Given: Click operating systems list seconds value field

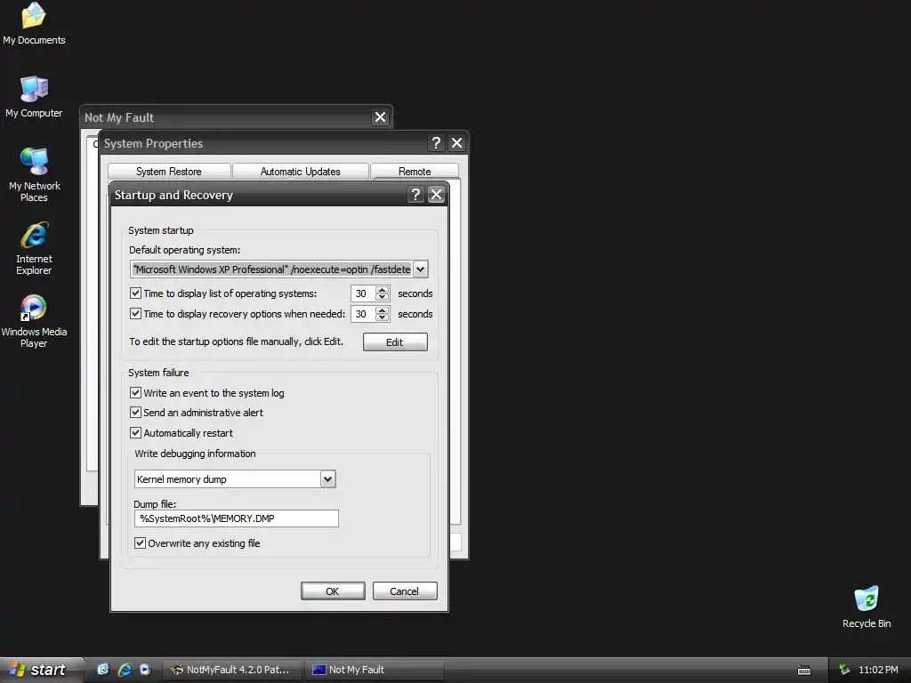Looking at the screenshot, I should (363, 293).
